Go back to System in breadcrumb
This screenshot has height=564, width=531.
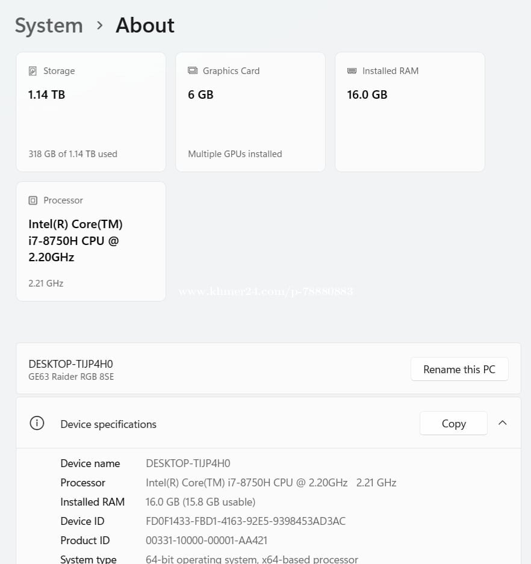[49, 25]
